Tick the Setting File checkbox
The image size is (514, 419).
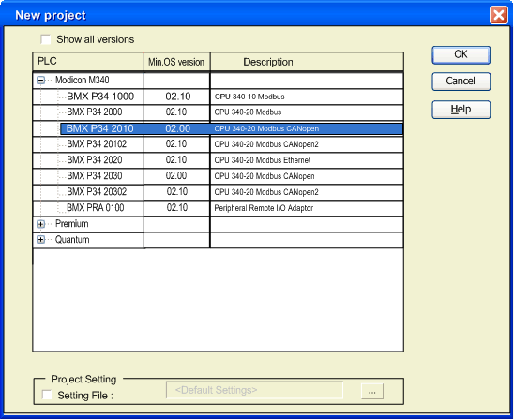[47, 395]
